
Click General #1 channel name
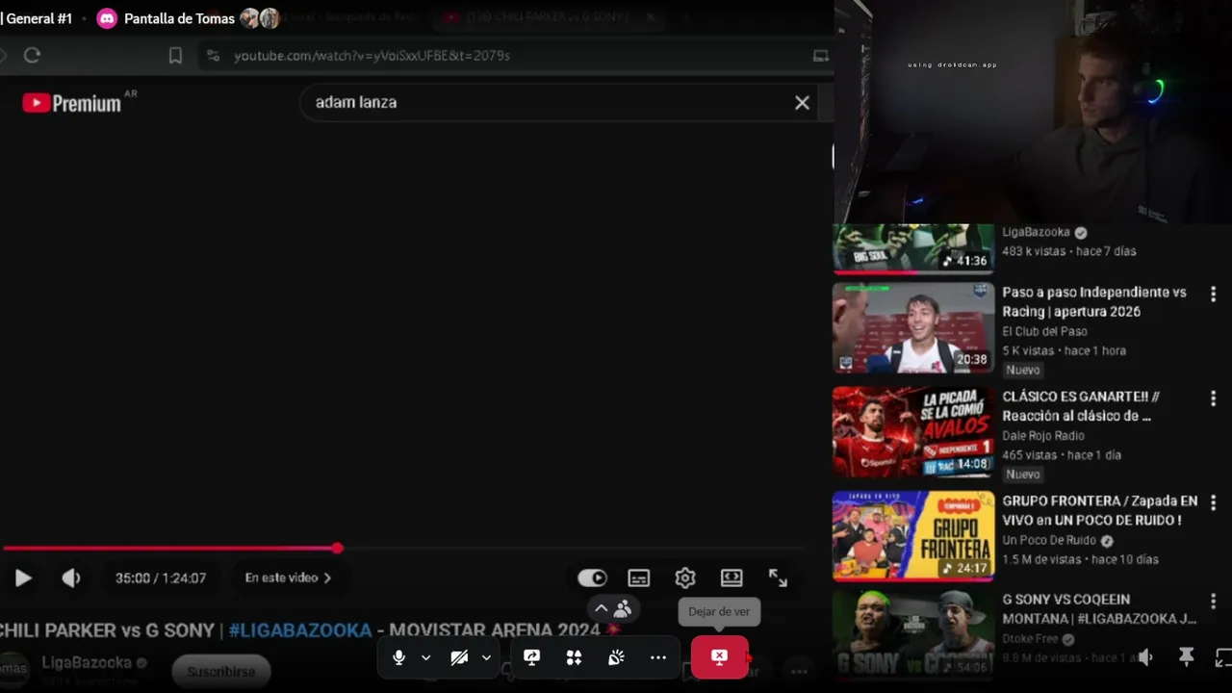pyautogui.click(x=38, y=18)
